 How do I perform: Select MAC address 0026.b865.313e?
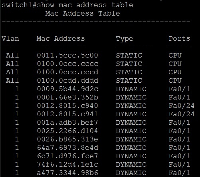pos(67,139)
